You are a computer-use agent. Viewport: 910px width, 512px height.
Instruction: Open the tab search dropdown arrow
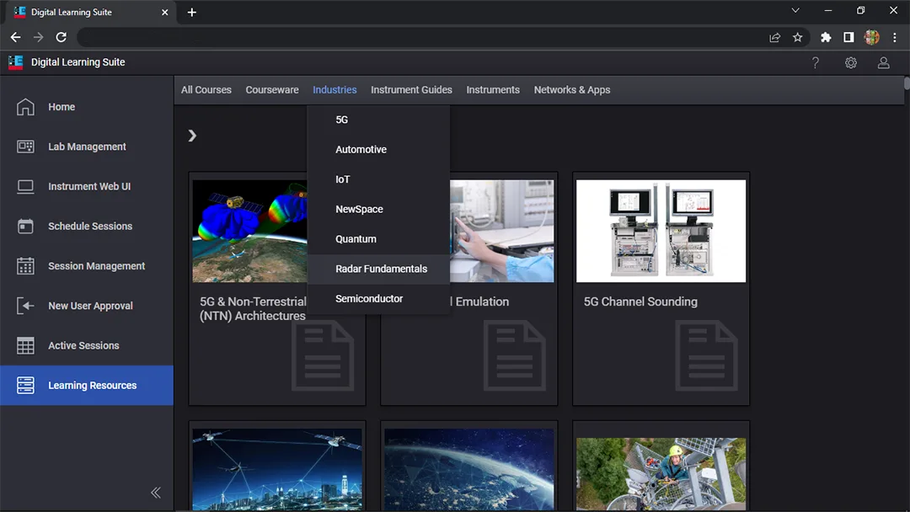795,10
